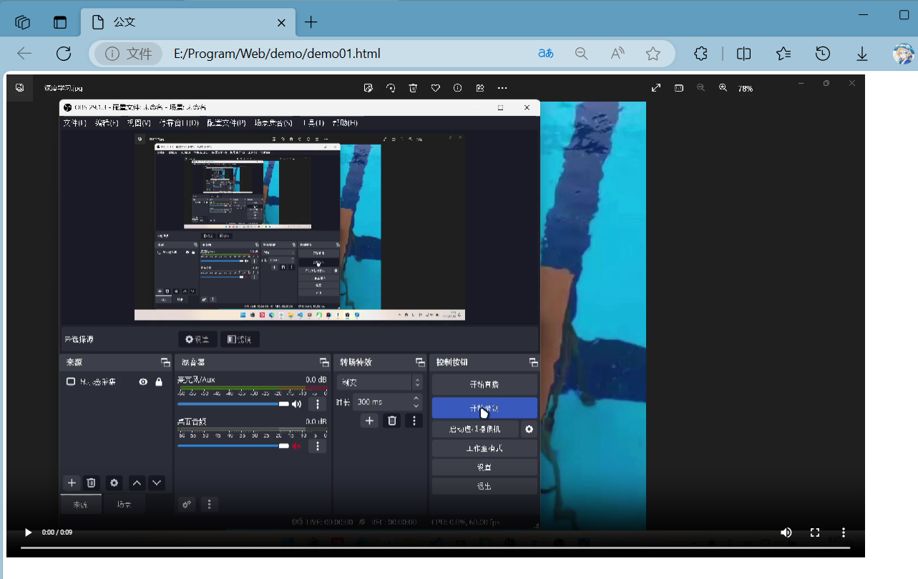Toggle split screen view
Image resolution: width=918 pixels, height=579 pixels.
tap(744, 54)
